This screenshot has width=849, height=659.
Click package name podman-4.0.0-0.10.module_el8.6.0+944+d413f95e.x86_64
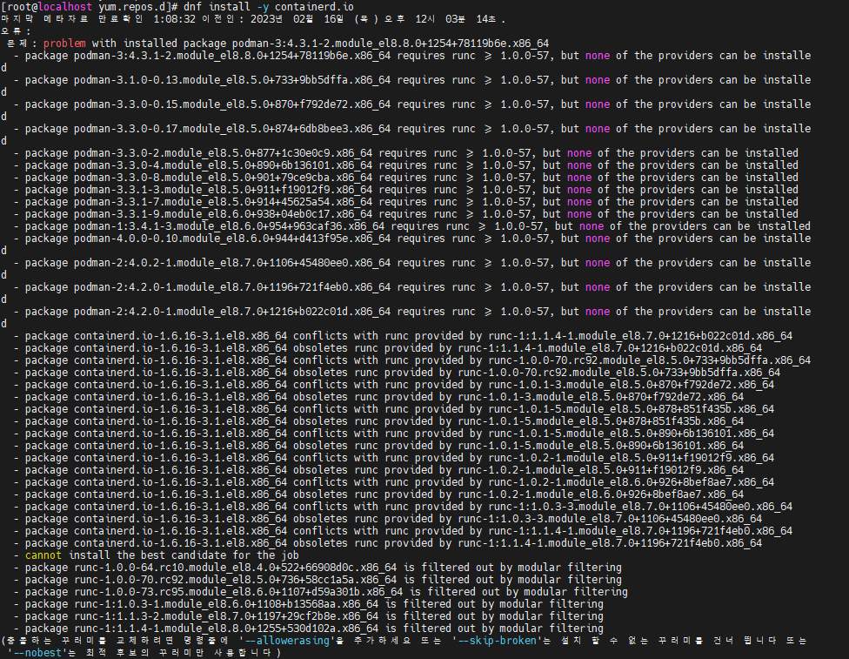pos(231,239)
